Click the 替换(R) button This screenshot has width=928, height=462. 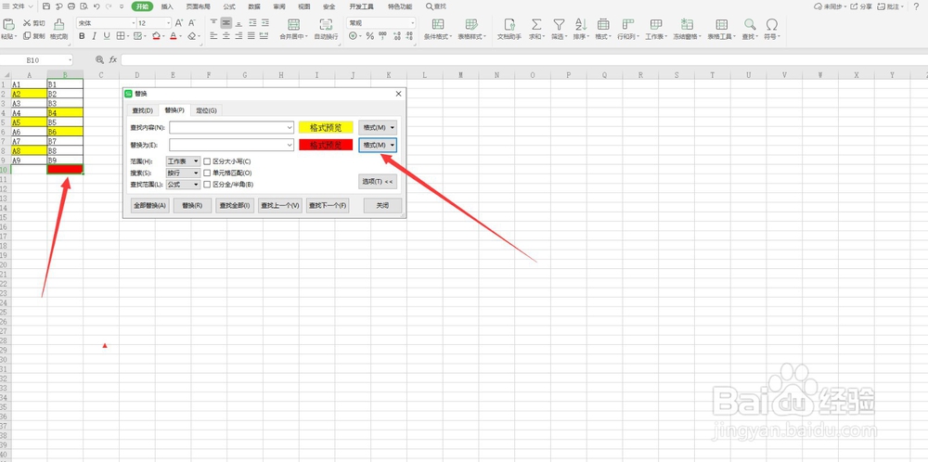pyautogui.click(x=192, y=205)
